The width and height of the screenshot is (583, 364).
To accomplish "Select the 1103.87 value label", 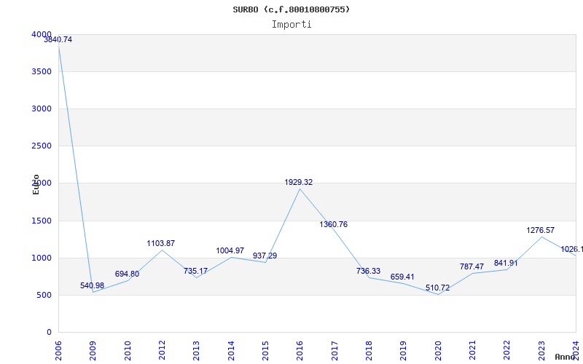I will click(161, 244).
